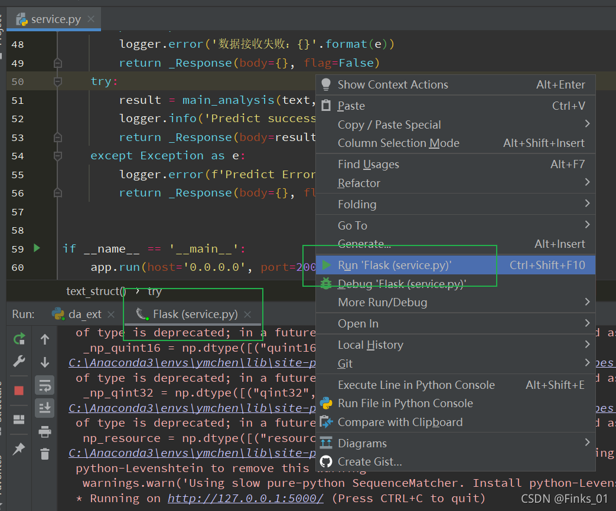Expand the Diagrams submenu
Viewport: 616px width, 511px height.
(x=456, y=444)
